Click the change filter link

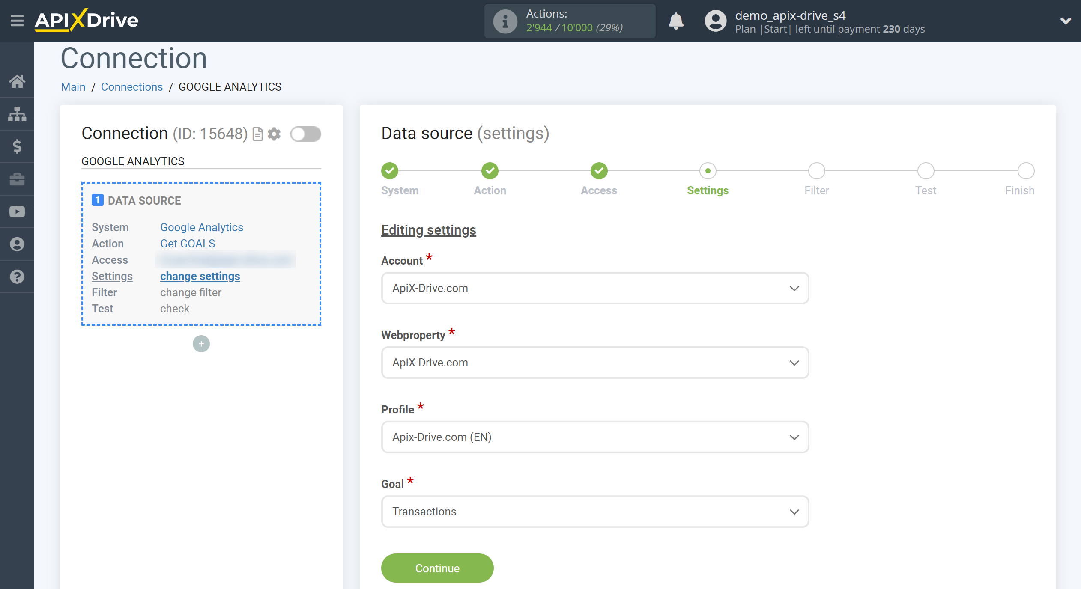coord(191,292)
